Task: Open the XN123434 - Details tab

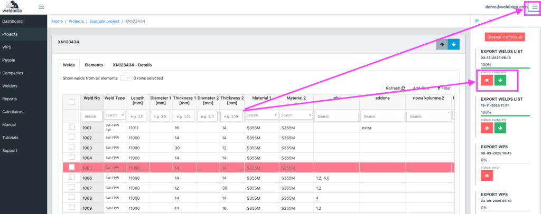Action: (132, 65)
